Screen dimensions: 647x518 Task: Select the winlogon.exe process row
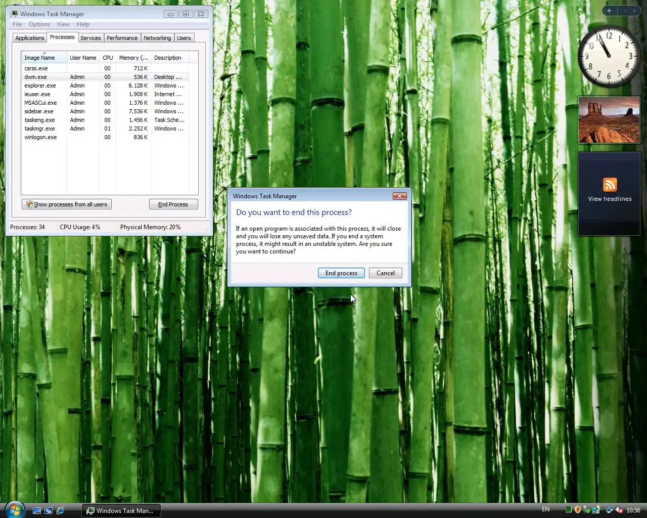coord(105,137)
